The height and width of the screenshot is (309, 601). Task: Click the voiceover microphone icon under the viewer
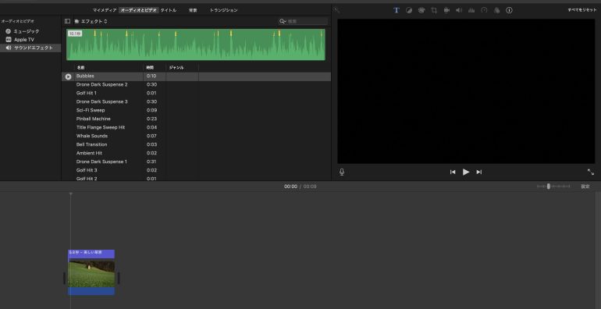click(342, 172)
